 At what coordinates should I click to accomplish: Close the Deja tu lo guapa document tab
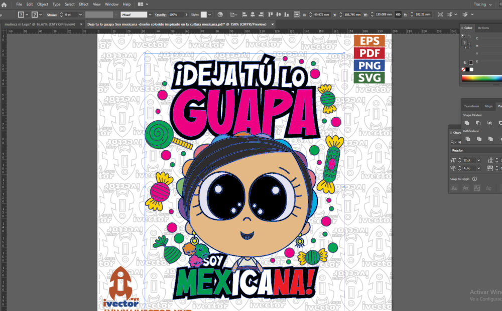pos(273,24)
